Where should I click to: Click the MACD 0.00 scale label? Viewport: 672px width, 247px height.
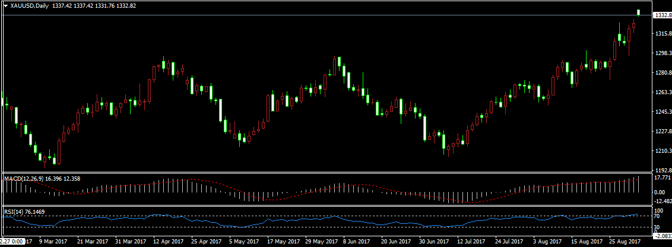[659, 192]
